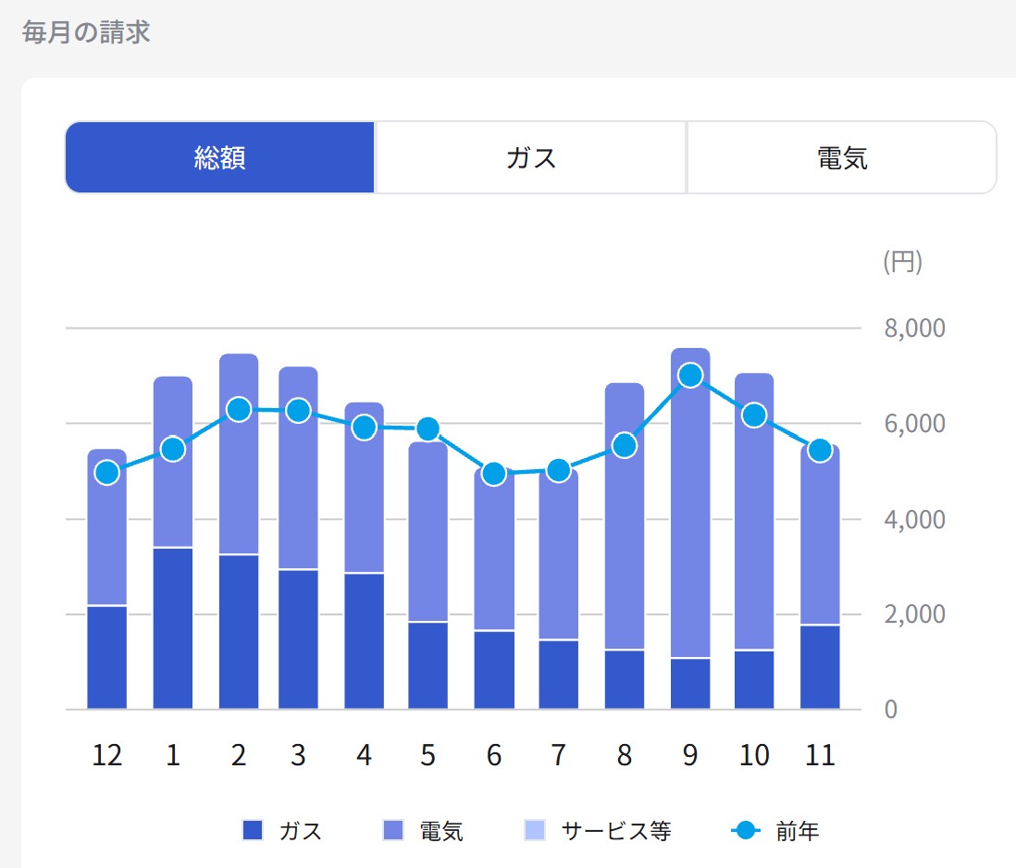Toggle the 電気 legend swatch
The height and width of the screenshot is (868, 1016).
pos(393,831)
